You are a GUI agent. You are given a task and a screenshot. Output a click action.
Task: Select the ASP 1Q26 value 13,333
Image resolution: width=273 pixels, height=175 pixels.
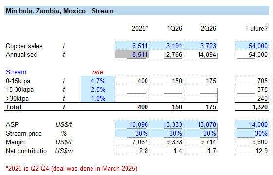[x=166, y=124]
